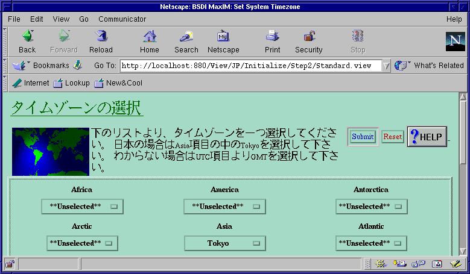Open the Mailbox component bar icon
The width and height of the screenshot is (470, 274).
[x=399, y=264]
